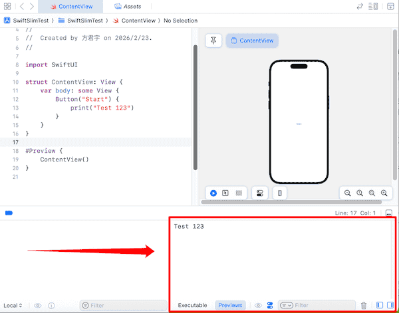Zoom in the preview canvas
The width and height of the screenshot is (399, 313).
tap(384, 193)
